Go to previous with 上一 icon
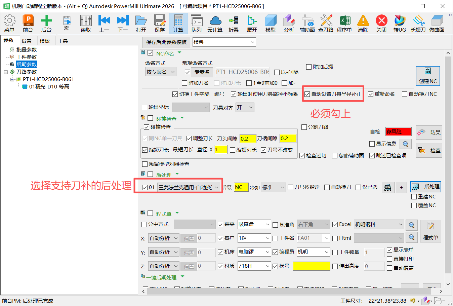Image resolution: width=453 pixels, height=306 pixels. click(104, 23)
